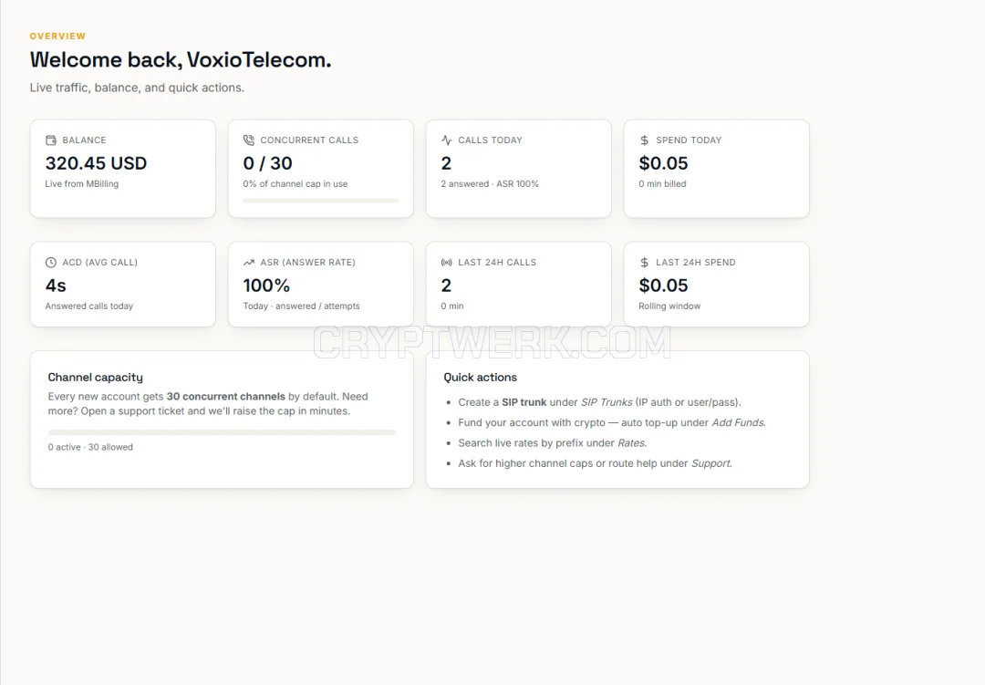Click the dollar icon beside Spend Today
The width and height of the screenshot is (985, 685).
(645, 140)
